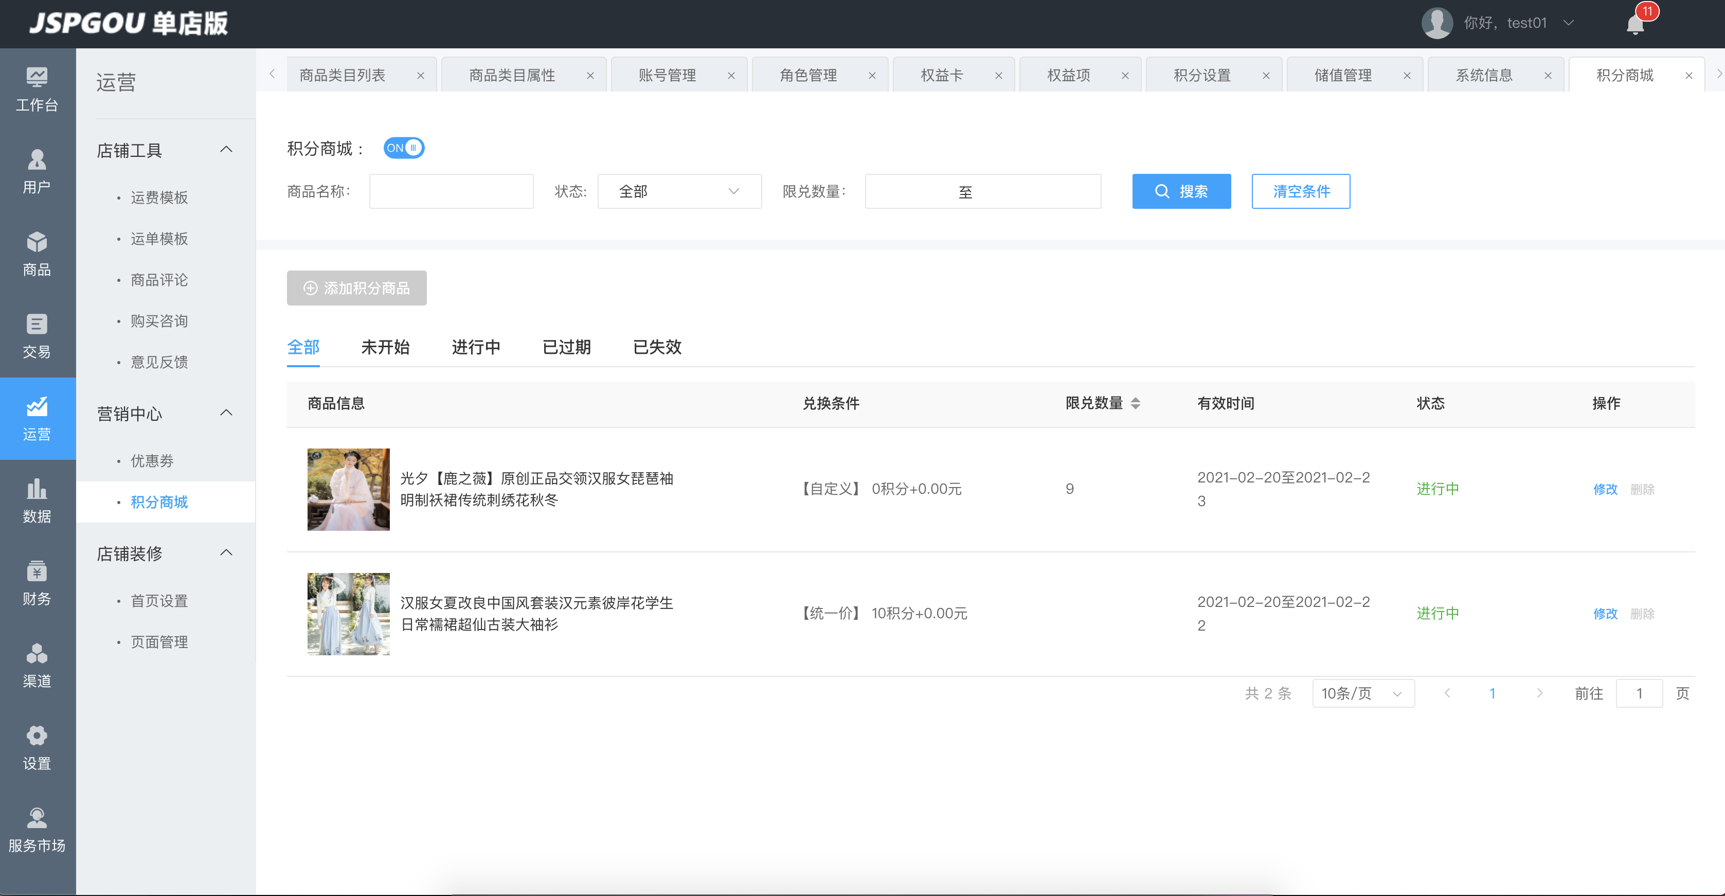
Task: Close the 权益卡 tab
Action: click(998, 76)
